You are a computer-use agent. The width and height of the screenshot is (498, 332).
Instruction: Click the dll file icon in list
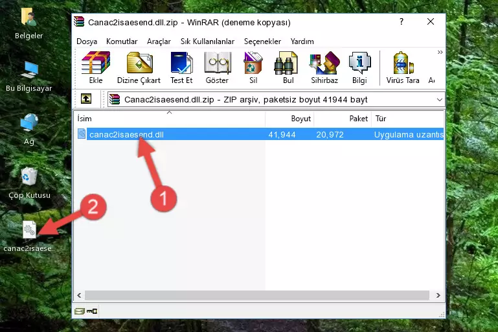click(82, 134)
